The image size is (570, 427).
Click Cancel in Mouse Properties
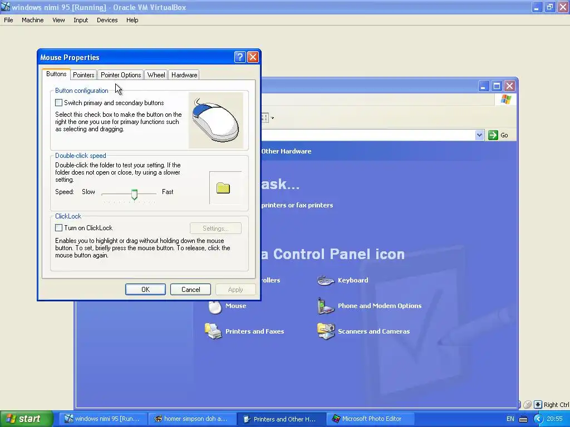[191, 289]
